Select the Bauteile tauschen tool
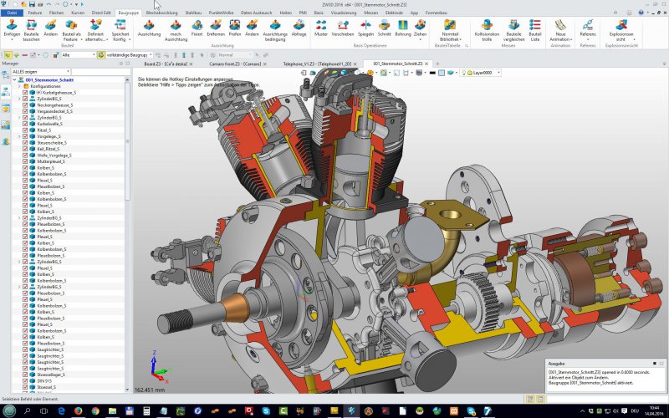Screen dimensions: 669x418 [31, 25]
